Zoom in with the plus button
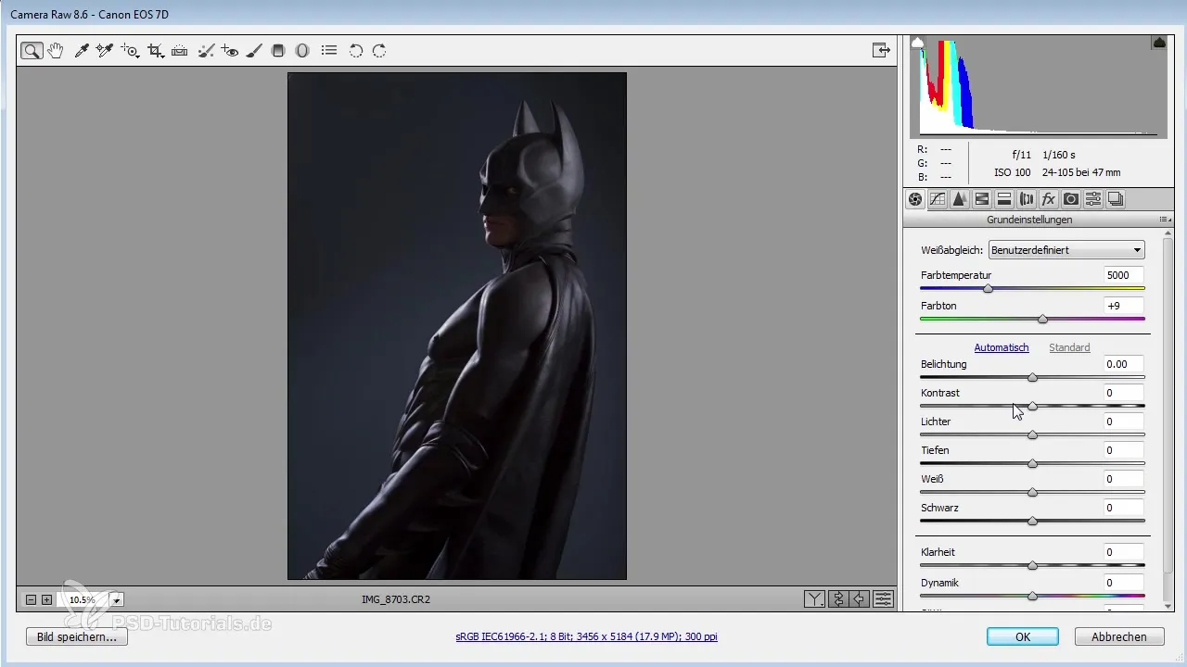 coord(46,600)
